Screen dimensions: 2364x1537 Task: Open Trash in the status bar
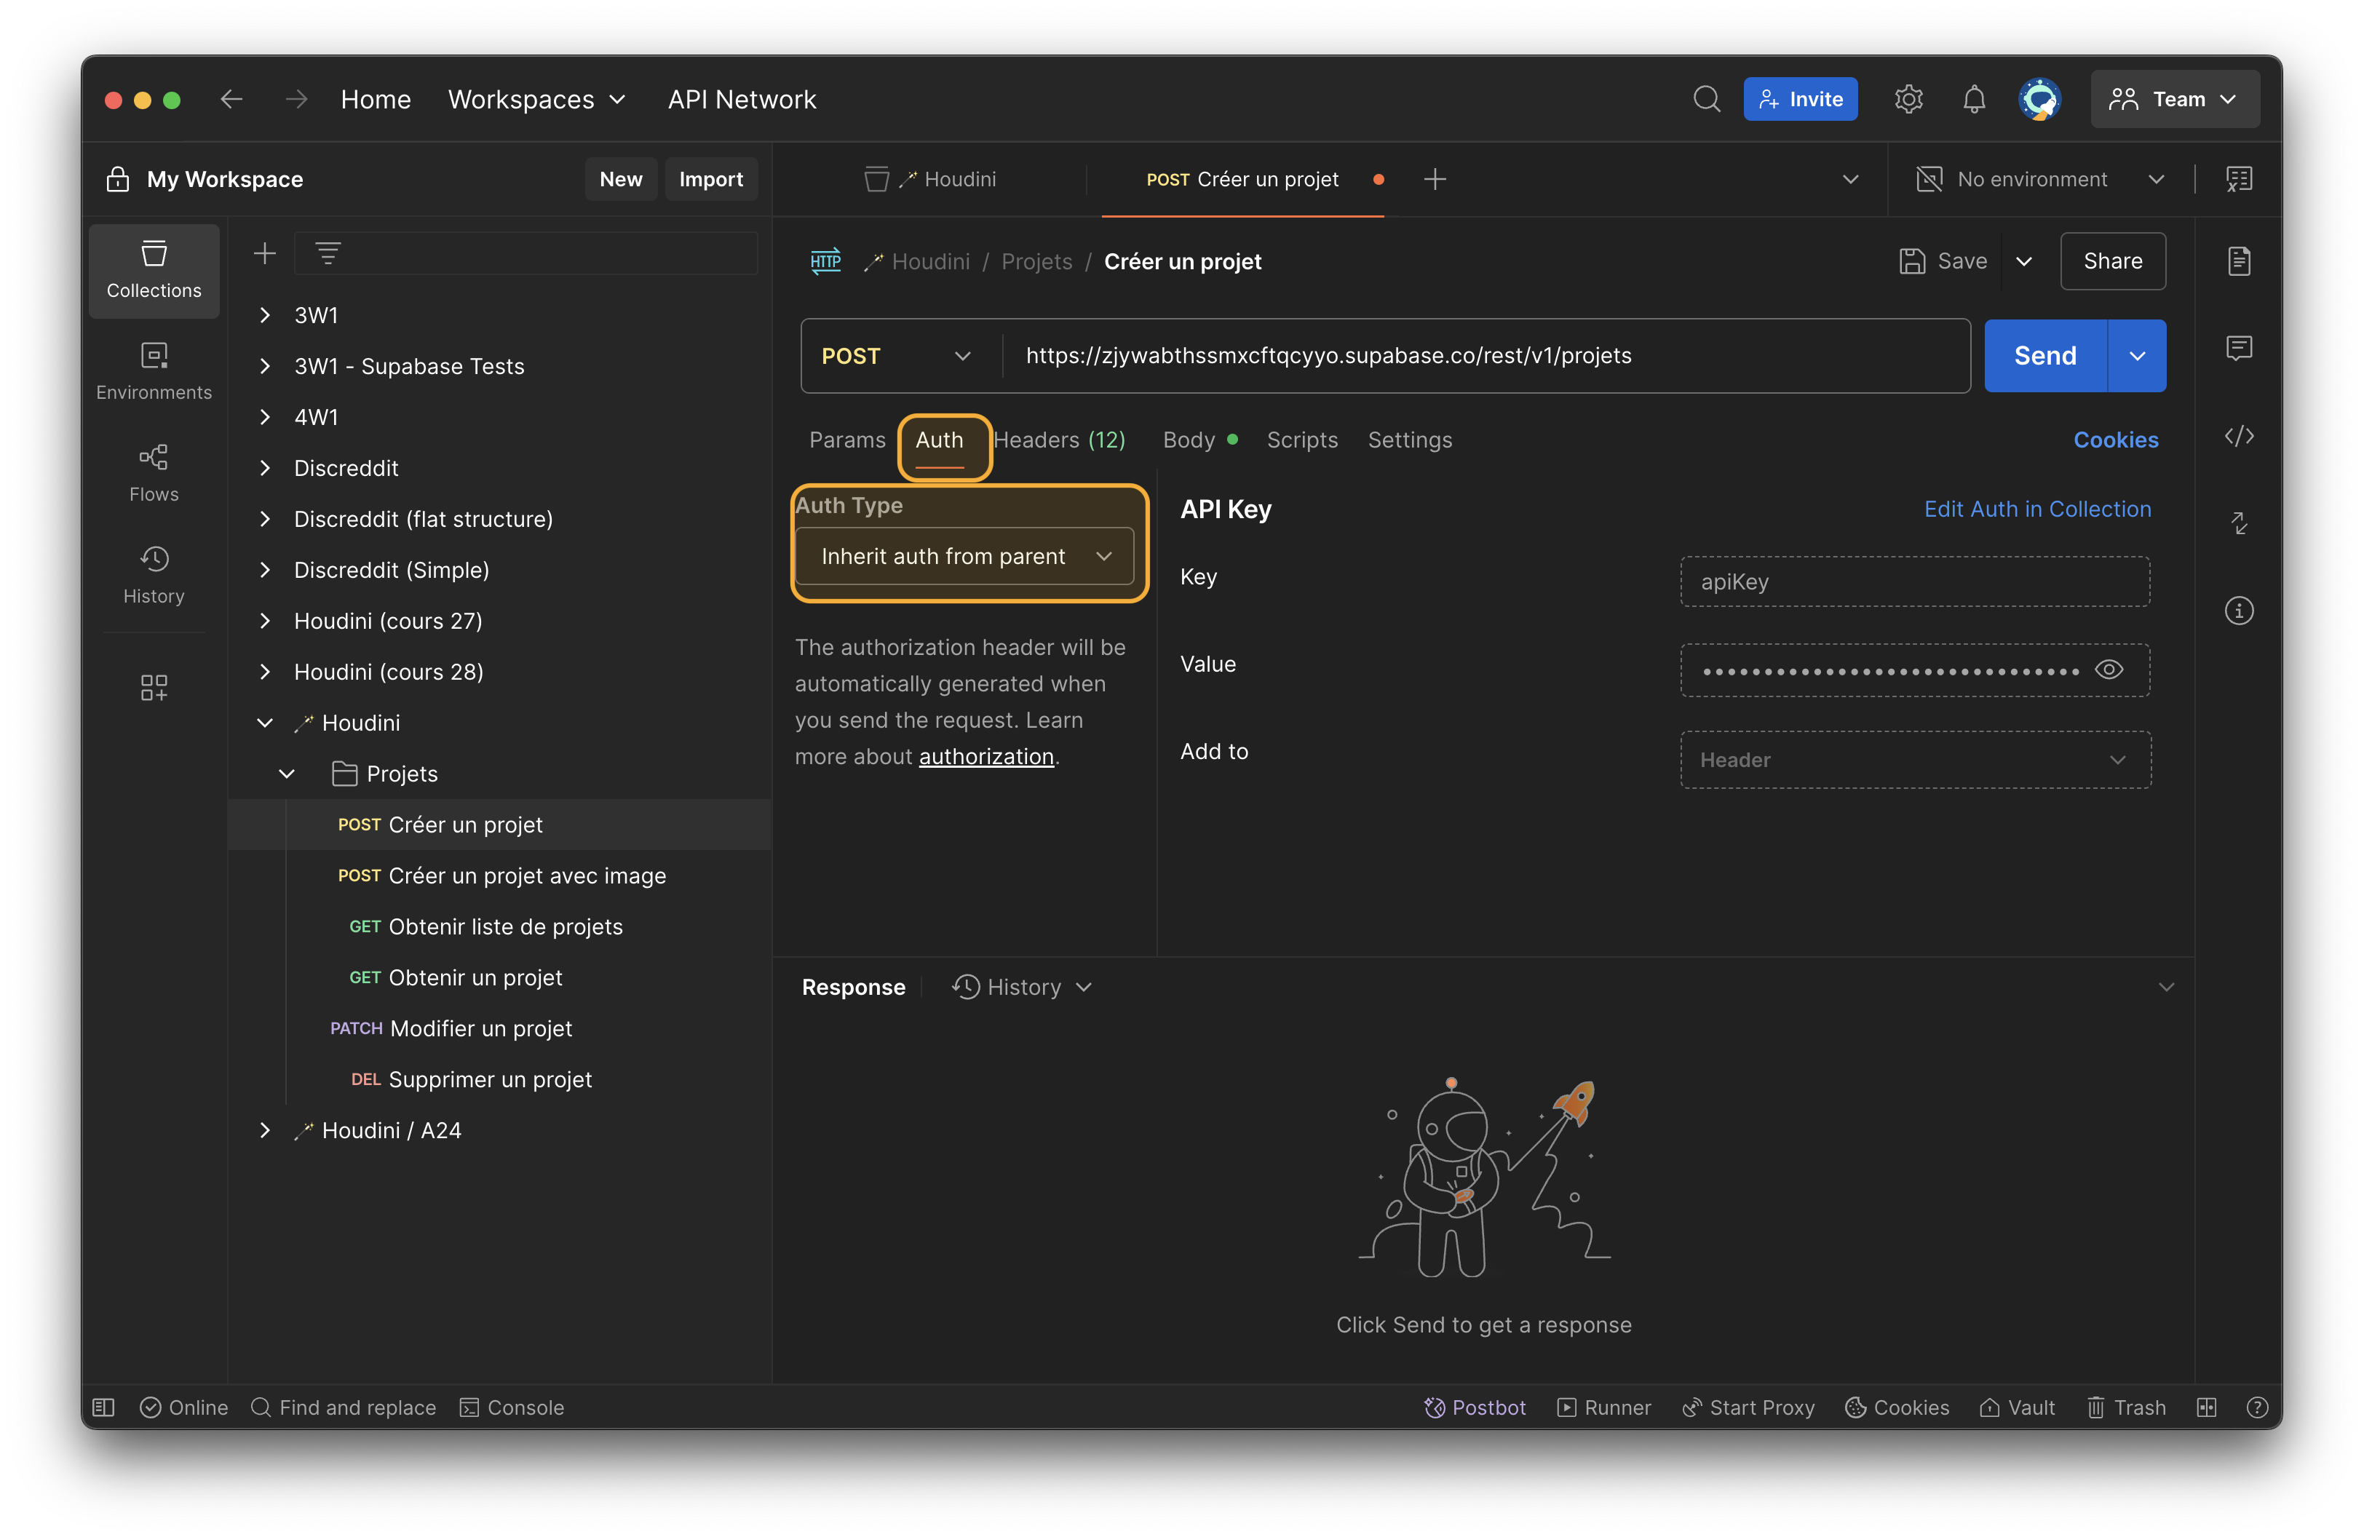coord(2125,1407)
